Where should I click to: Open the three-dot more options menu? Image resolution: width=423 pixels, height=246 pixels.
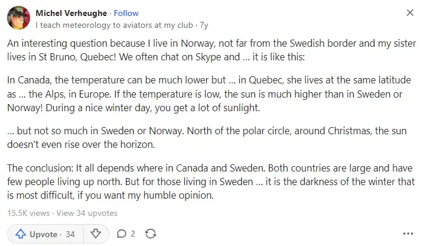coord(408,234)
